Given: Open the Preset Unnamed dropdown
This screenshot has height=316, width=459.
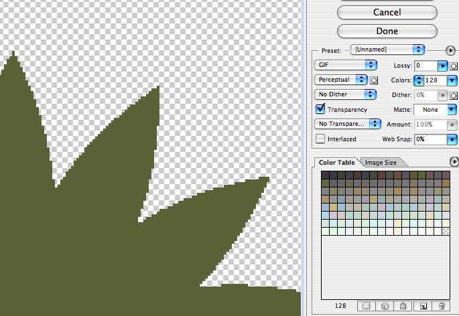Looking at the screenshot, I should 387,50.
